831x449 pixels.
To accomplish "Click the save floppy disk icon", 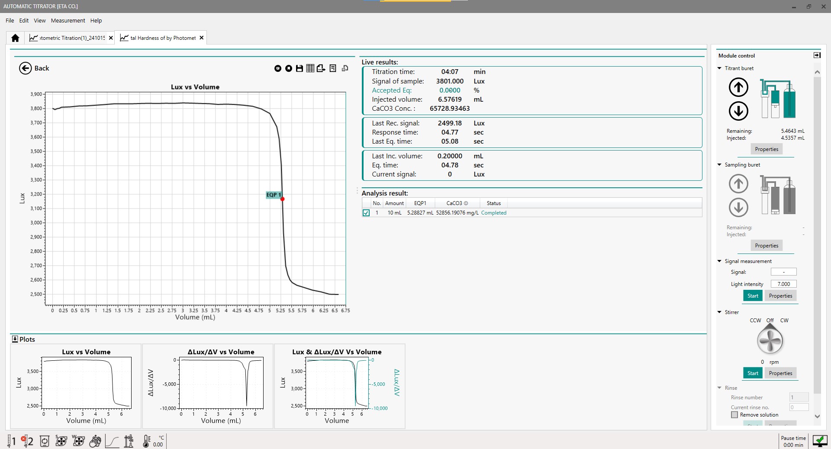I will click(299, 68).
